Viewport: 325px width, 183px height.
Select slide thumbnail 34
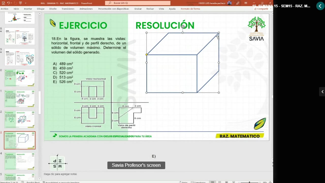pos(20,161)
